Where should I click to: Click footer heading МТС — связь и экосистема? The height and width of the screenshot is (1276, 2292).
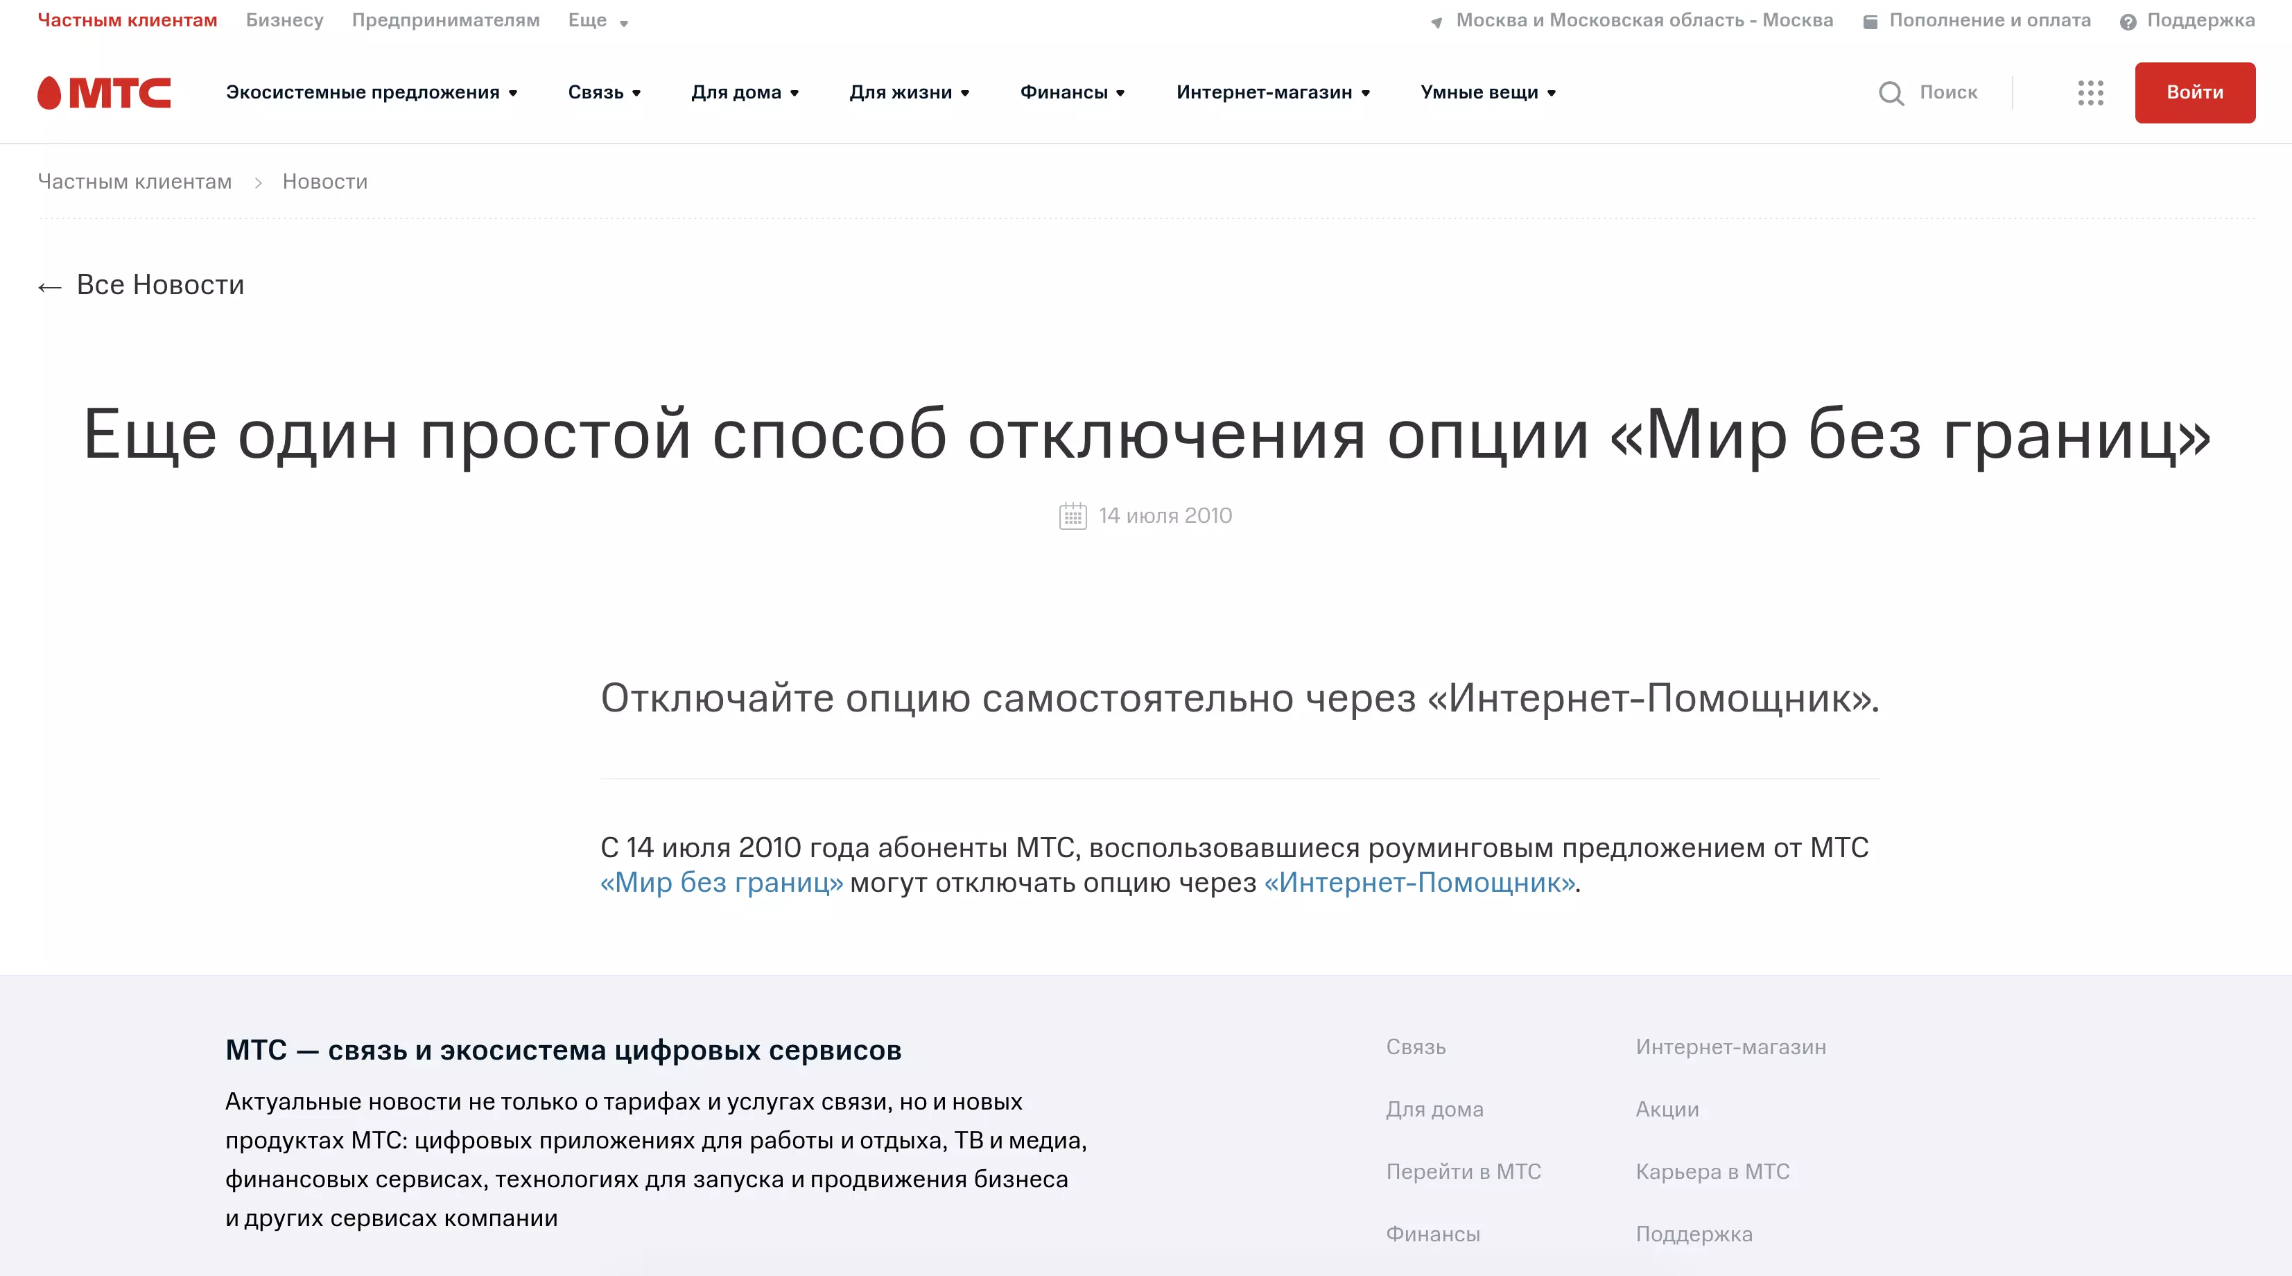pos(563,1050)
